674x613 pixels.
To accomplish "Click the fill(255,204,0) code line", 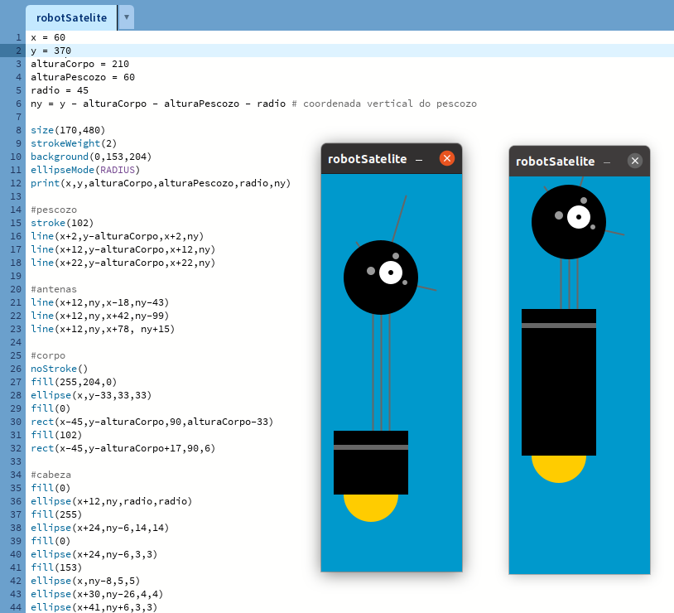I will [74, 382].
